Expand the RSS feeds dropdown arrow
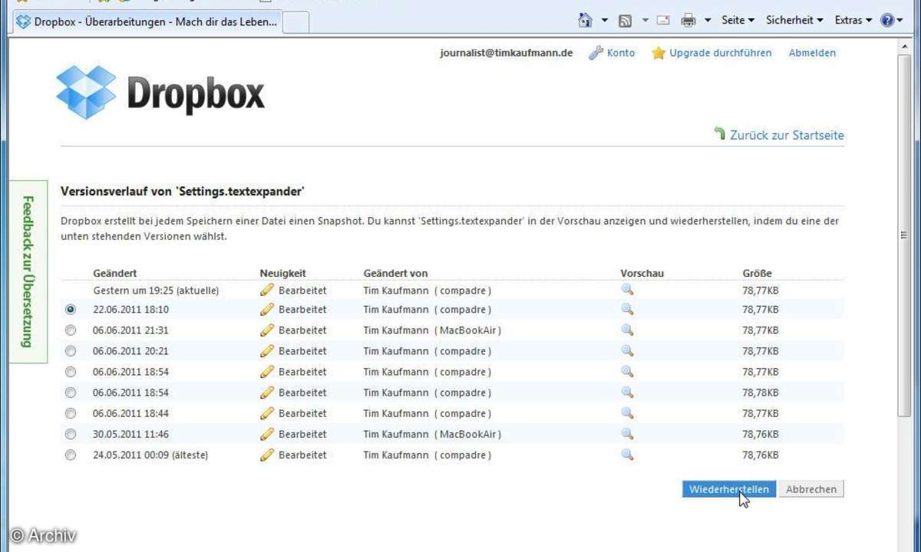This screenshot has width=921, height=552. click(645, 21)
